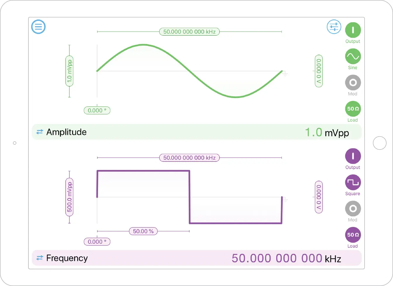Open channel 2 Mod settings
The width and height of the screenshot is (393, 286).
(x=353, y=209)
